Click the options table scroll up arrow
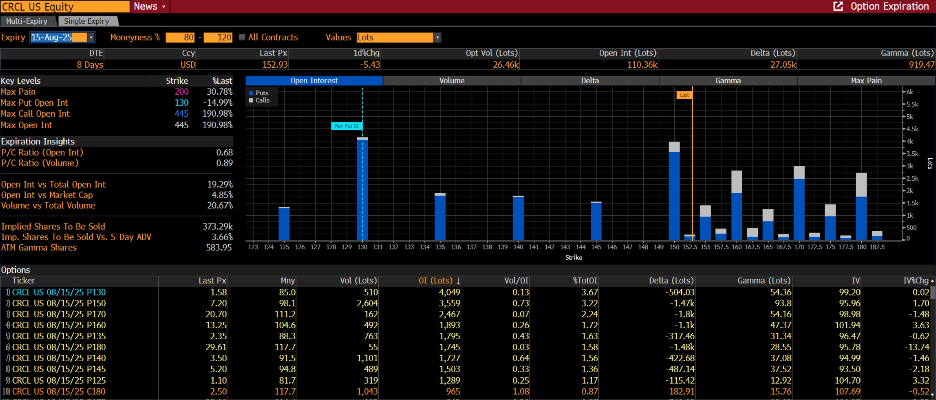The height and width of the screenshot is (400, 936). [x=932, y=281]
